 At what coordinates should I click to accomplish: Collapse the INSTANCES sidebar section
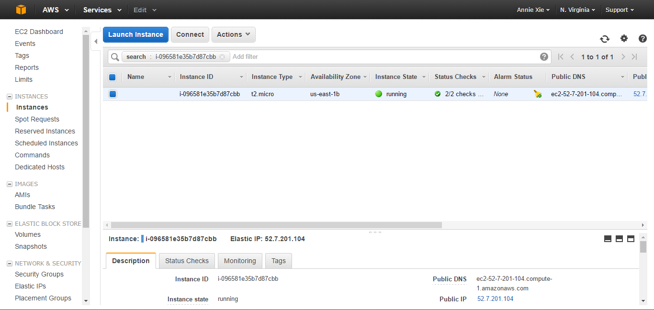point(10,96)
